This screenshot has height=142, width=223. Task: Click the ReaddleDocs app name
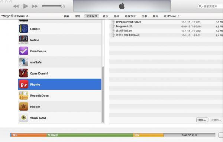(x=39, y=96)
